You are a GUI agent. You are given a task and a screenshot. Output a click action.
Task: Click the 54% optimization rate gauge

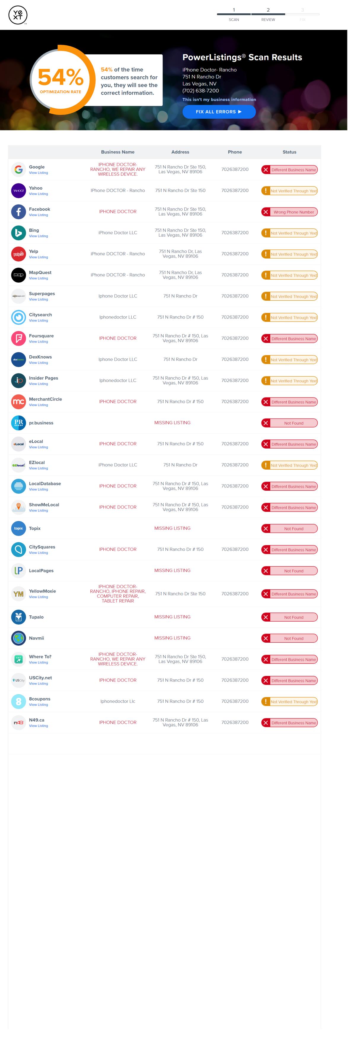click(x=60, y=80)
